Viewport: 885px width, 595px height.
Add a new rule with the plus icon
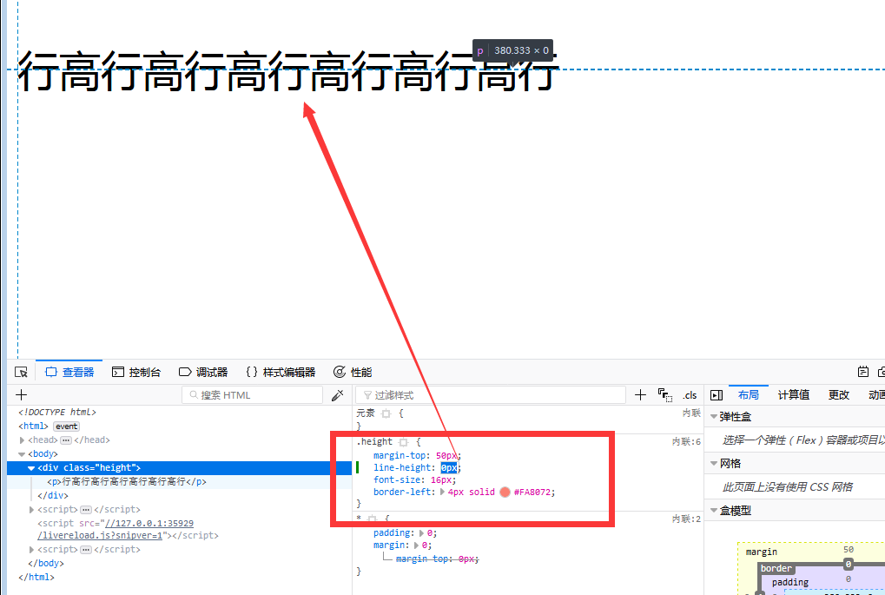(x=640, y=393)
